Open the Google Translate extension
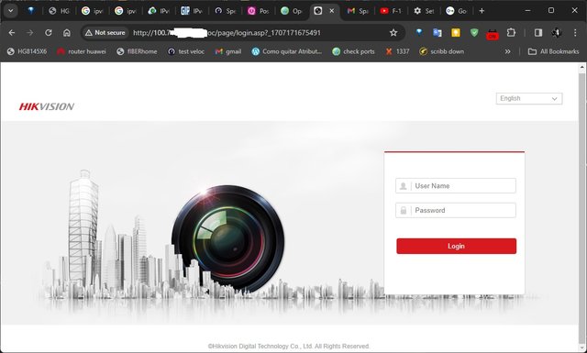This screenshot has height=353, width=587. (437, 33)
